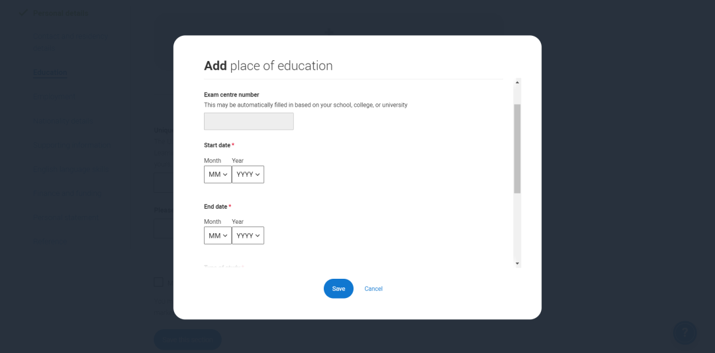Image resolution: width=715 pixels, height=353 pixels.
Task: Click the dialog scrollbar up arrow
Action: click(x=517, y=82)
